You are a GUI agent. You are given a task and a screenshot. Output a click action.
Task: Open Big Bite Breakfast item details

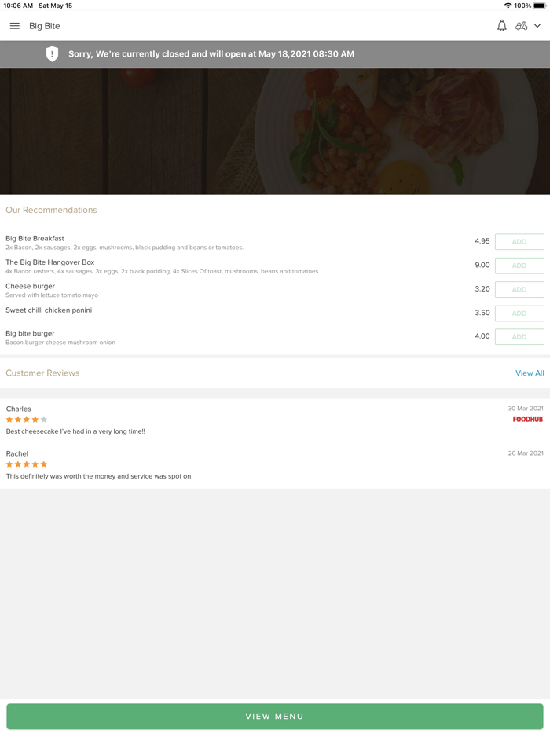coord(35,239)
